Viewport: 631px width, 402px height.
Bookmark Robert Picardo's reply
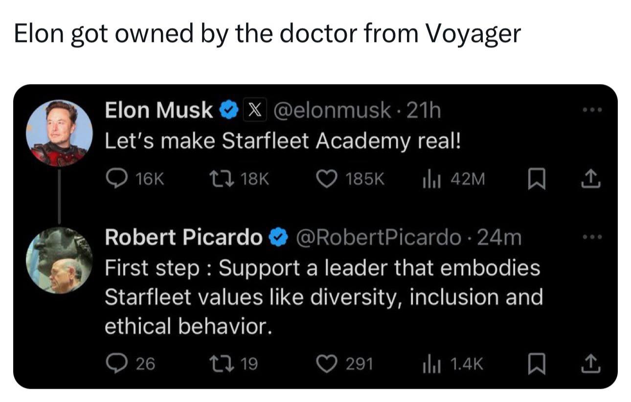tap(537, 363)
